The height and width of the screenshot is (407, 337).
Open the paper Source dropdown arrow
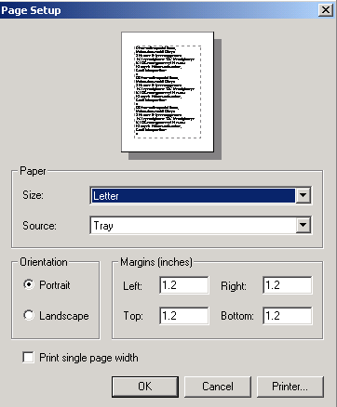pos(303,225)
